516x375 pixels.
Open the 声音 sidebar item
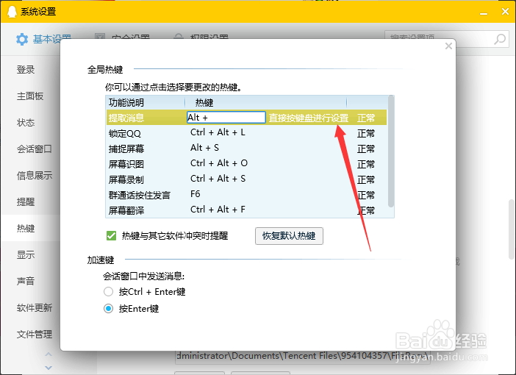26,281
